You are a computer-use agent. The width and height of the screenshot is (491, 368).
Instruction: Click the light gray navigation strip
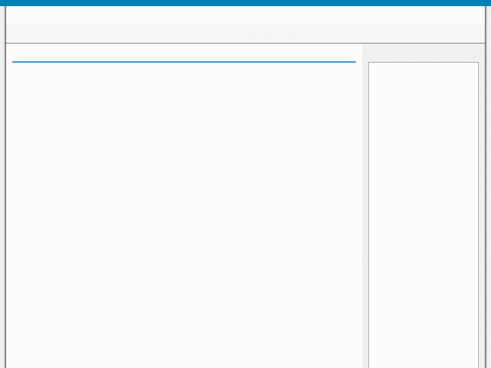coord(246,33)
